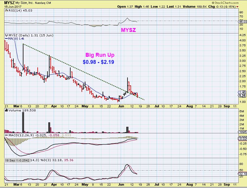Click the -0.058 MACD signal value
This screenshot has width=247, height=188.
click(x=54, y=135)
